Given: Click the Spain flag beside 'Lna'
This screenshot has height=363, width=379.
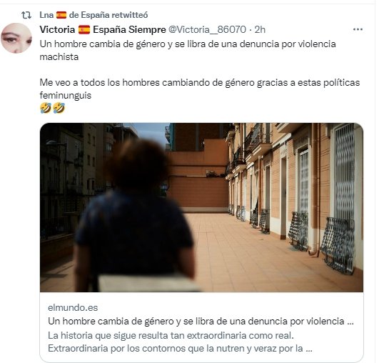Looking at the screenshot, I should (61, 15).
